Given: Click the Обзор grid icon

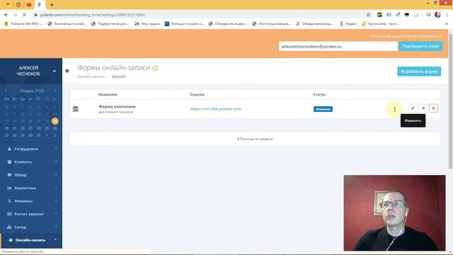Looking at the screenshot, I should point(9,175).
